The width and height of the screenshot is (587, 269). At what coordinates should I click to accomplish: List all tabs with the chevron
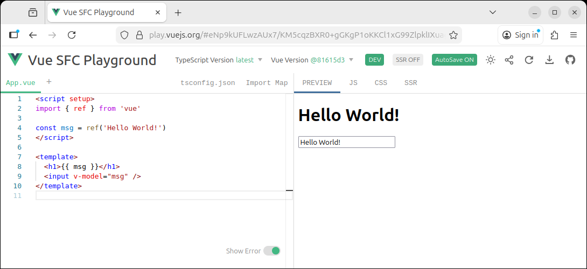[493, 12]
